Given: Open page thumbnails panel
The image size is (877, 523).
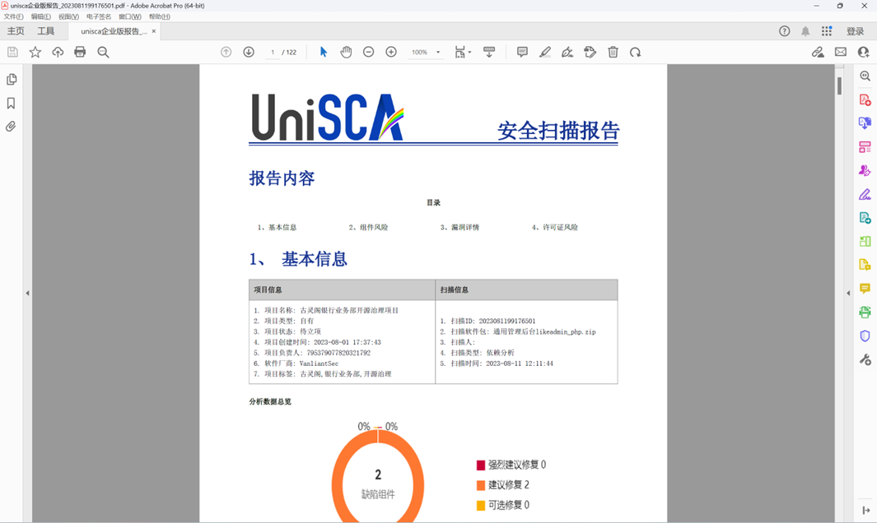Looking at the screenshot, I should tap(12, 79).
